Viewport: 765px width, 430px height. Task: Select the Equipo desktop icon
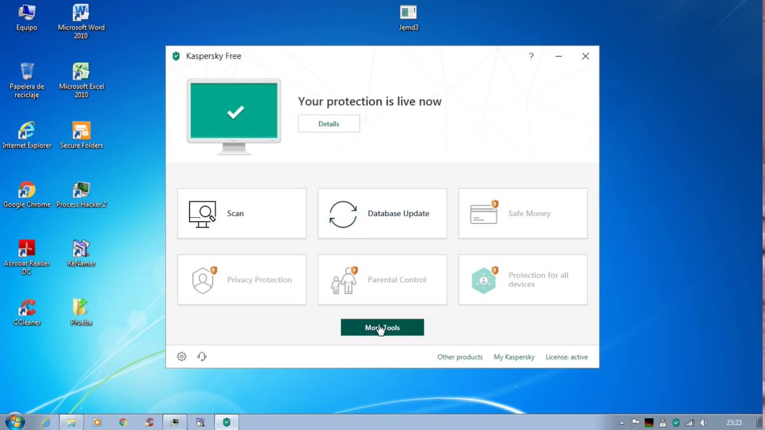click(x=27, y=18)
